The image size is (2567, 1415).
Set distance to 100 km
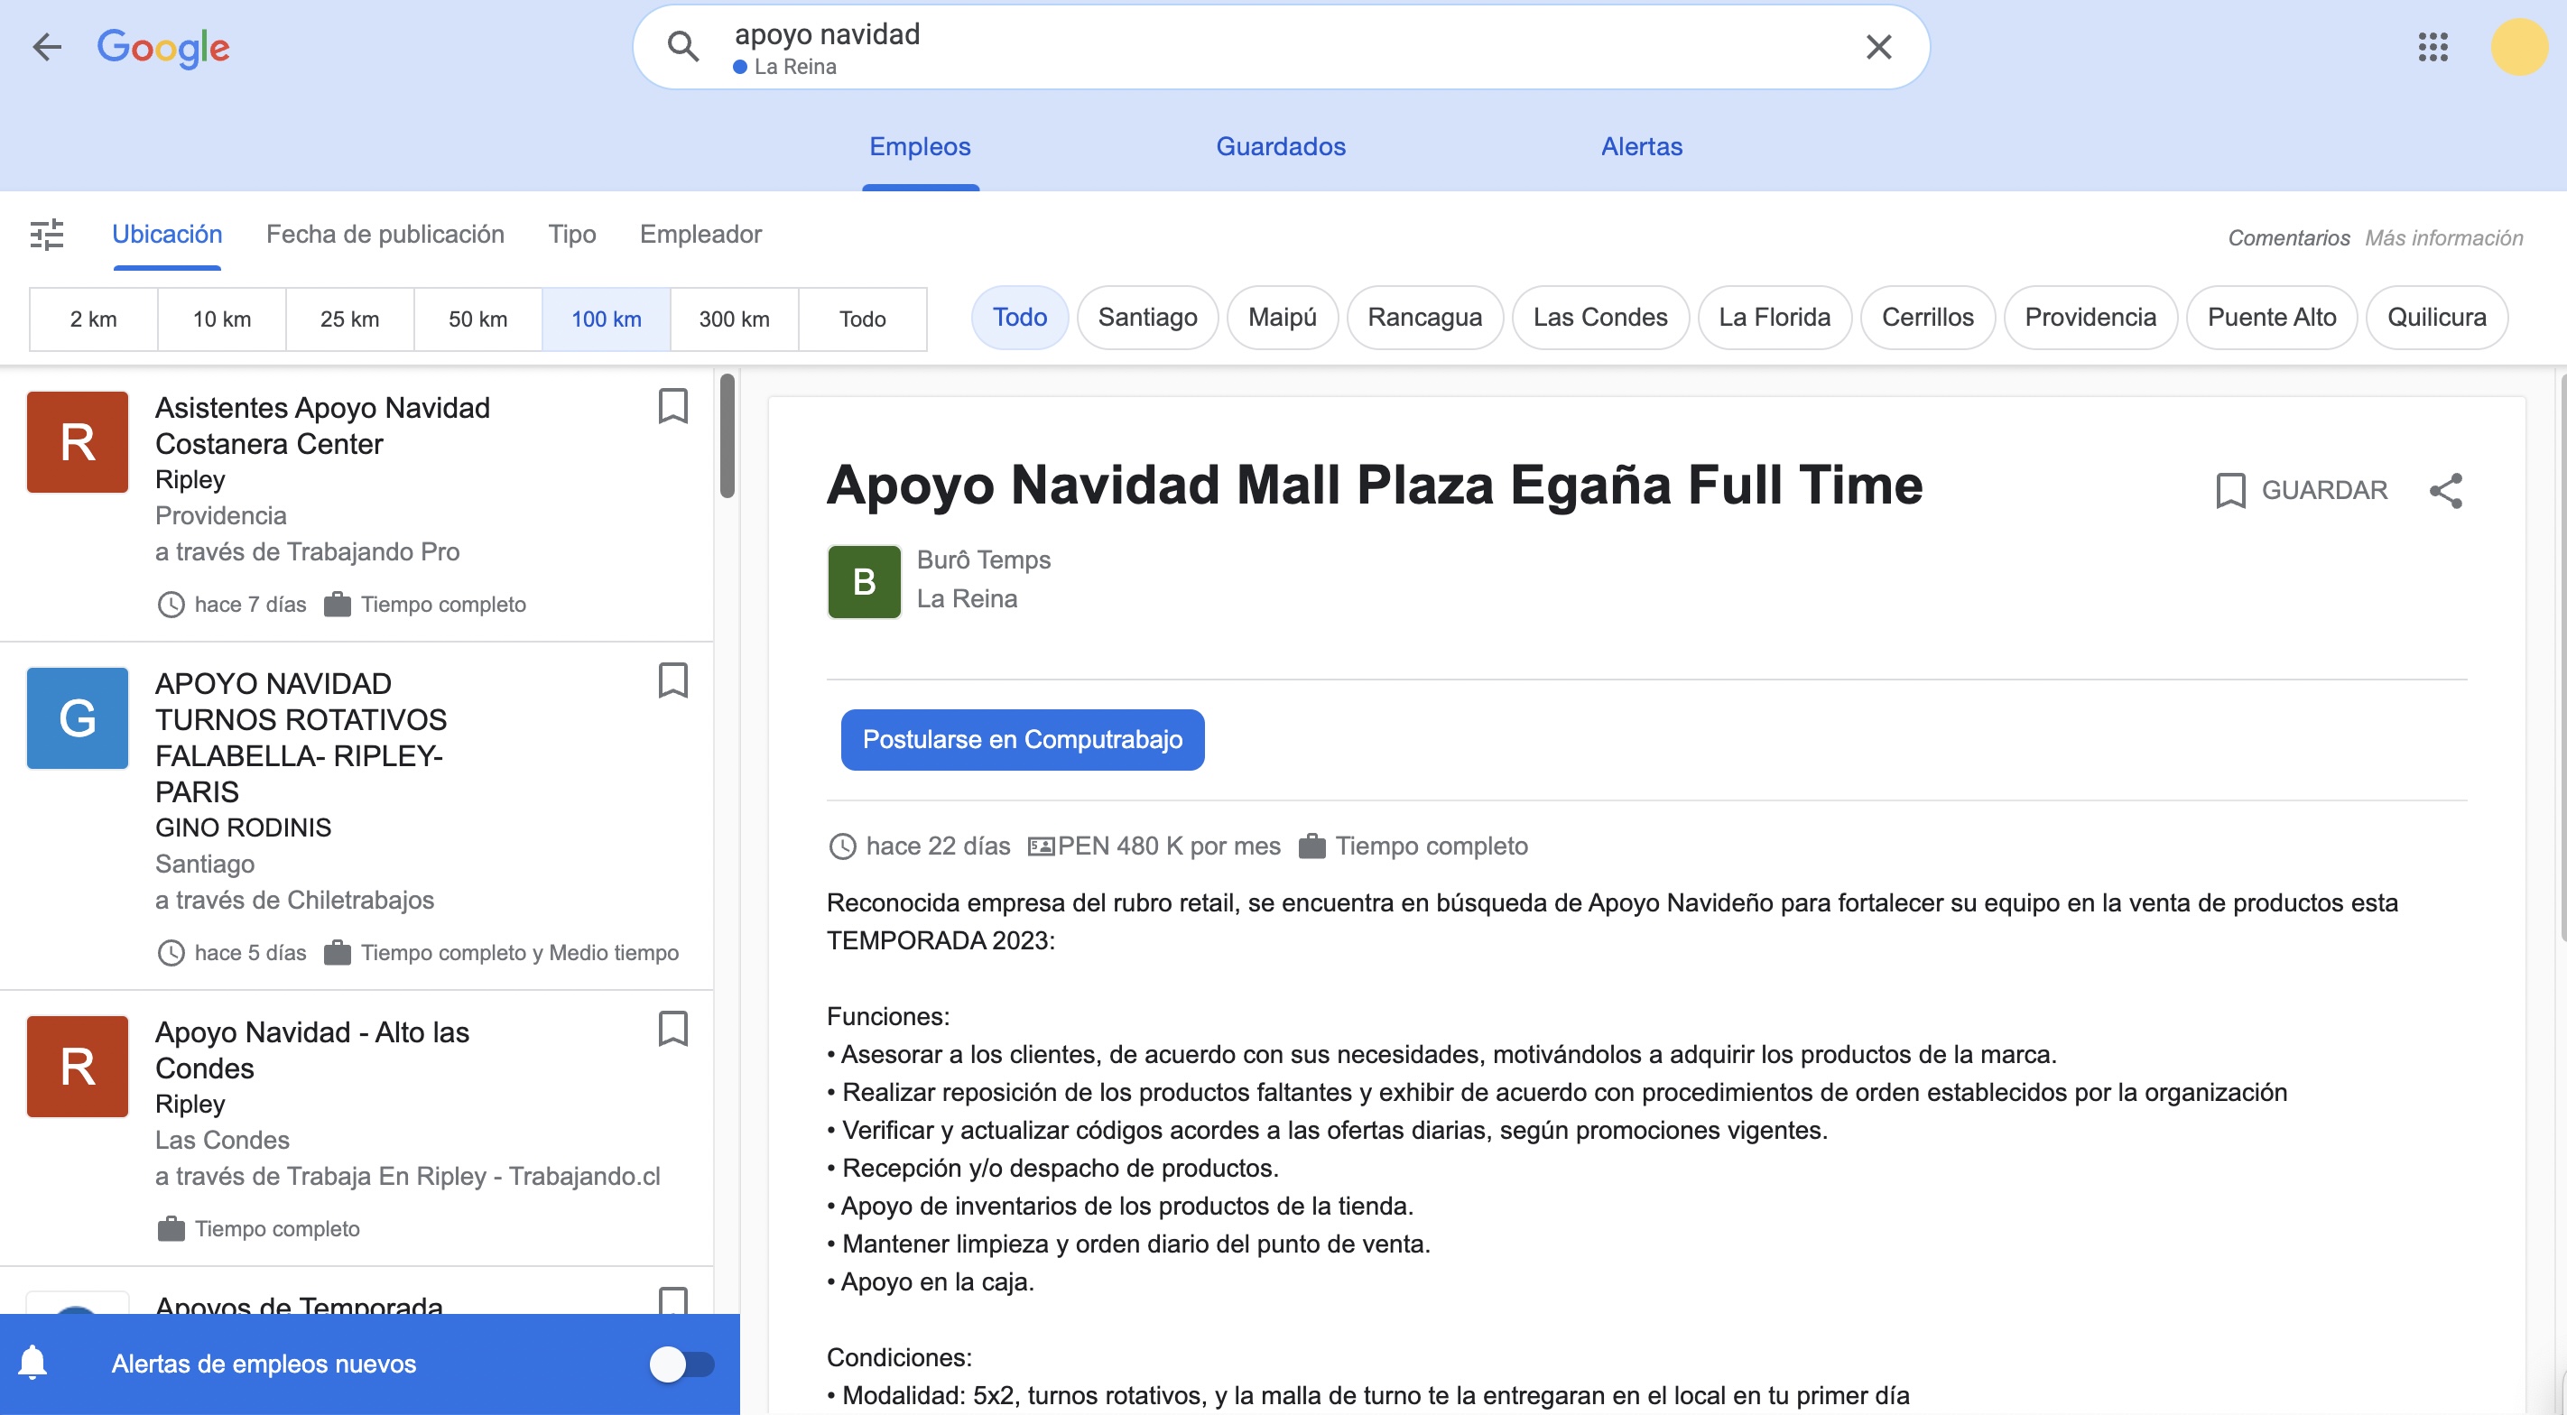[x=607, y=319]
